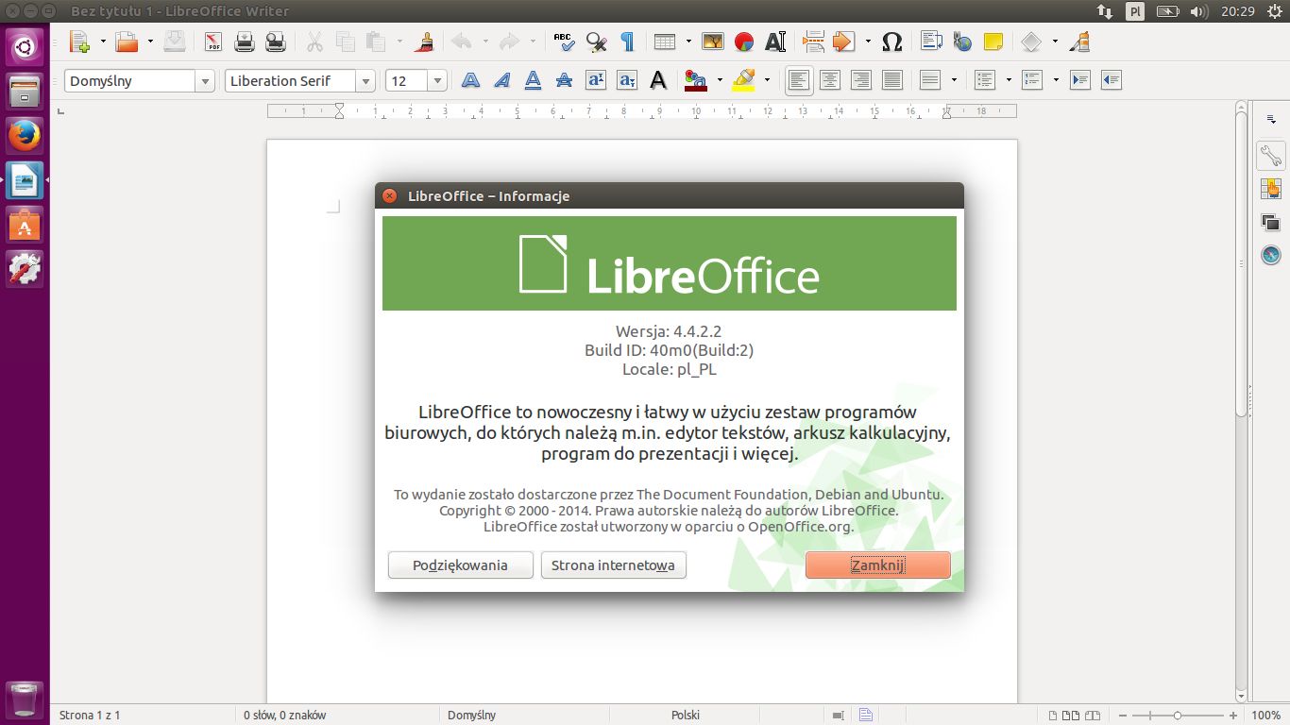Justify the paragraph
The height and width of the screenshot is (725, 1290).
[x=891, y=80]
